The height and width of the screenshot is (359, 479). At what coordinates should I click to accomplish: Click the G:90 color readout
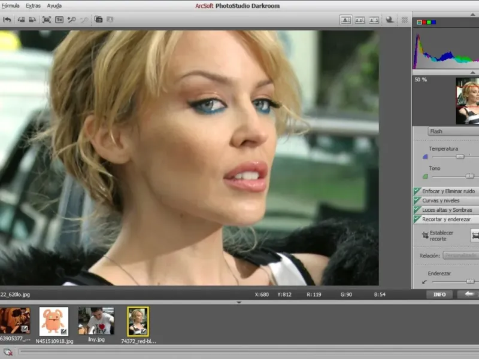[x=346, y=294]
